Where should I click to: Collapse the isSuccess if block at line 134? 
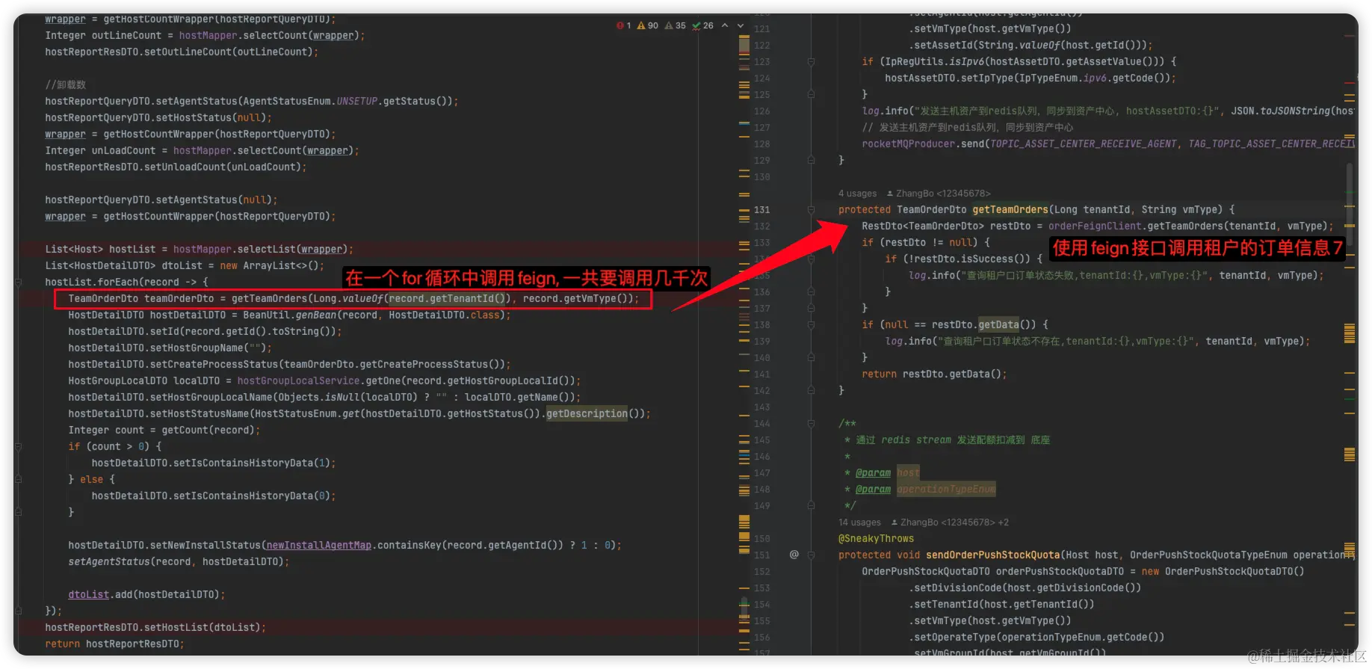coord(811,259)
